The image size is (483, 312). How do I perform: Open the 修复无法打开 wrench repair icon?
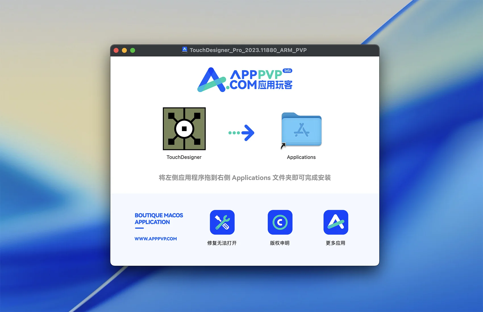(222, 222)
